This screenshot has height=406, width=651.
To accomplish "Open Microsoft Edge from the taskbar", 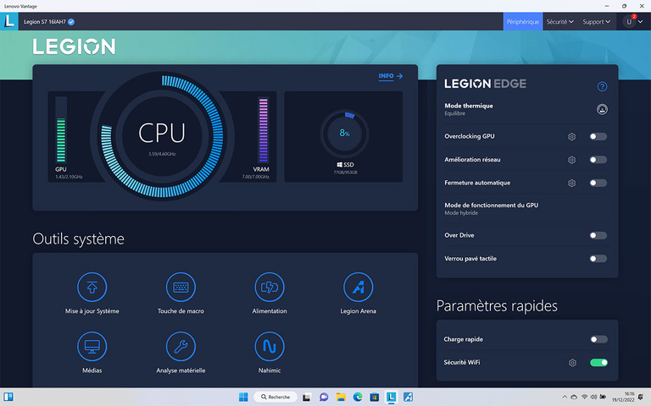I will [358, 397].
